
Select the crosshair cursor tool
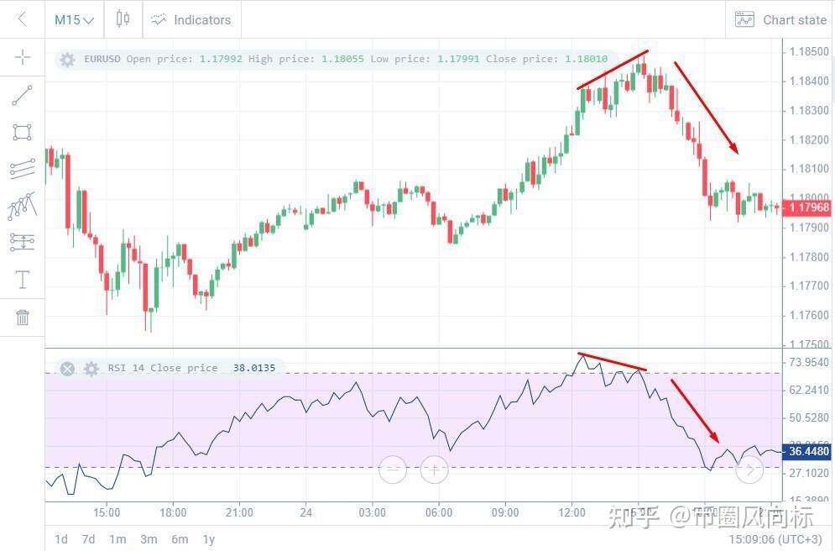(x=23, y=57)
